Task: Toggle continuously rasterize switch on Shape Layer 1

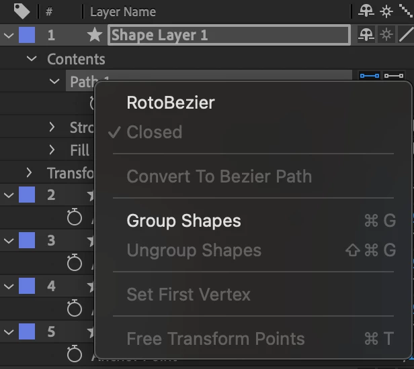Action: point(386,35)
